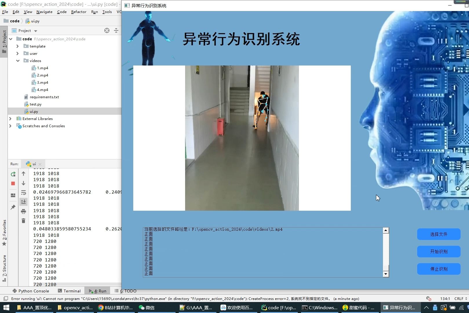Switch to the Python Console tab
The height and width of the screenshot is (313, 469).
(x=31, y=291)
